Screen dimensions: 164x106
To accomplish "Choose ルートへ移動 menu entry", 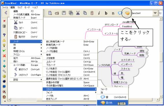I will (26, 65).
